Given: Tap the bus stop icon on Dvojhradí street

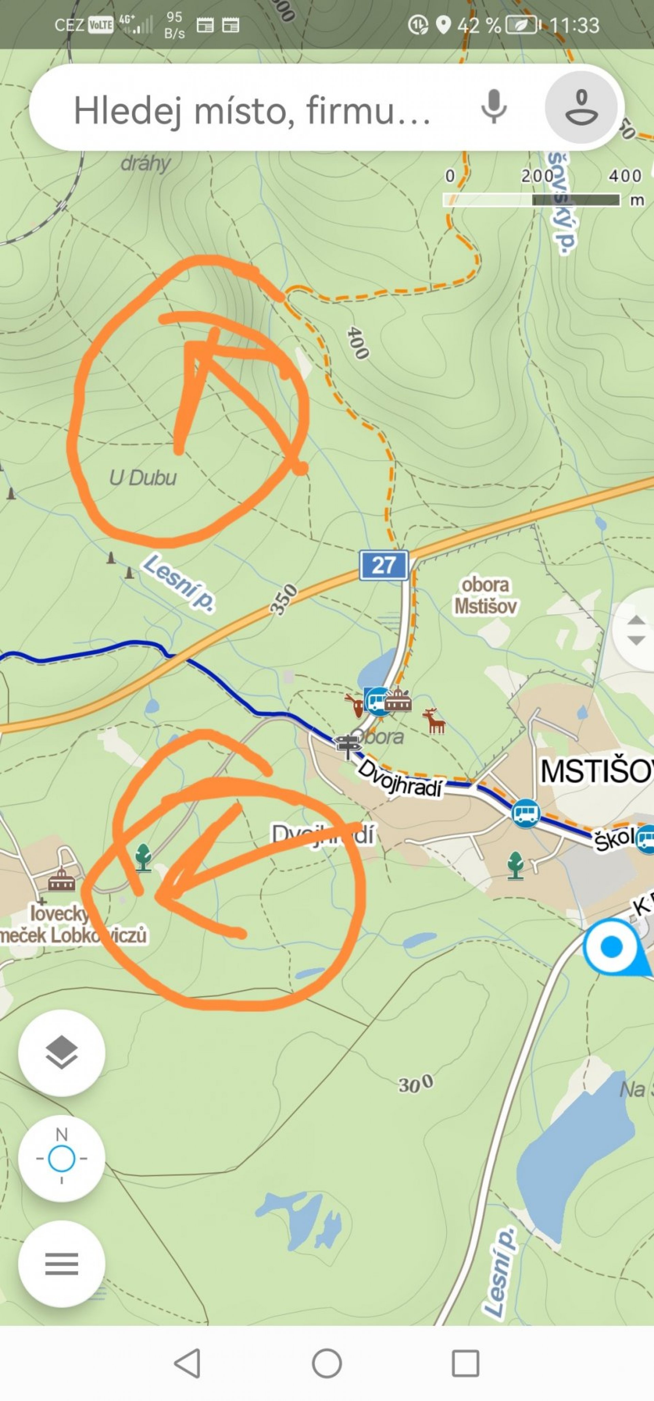Looking at the screenshot, I should coord(525,813).
